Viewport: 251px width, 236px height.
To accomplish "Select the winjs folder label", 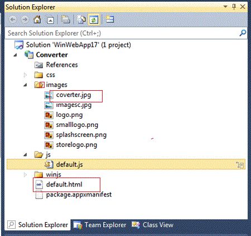I will pyautogui.click(x=54, y=175).
